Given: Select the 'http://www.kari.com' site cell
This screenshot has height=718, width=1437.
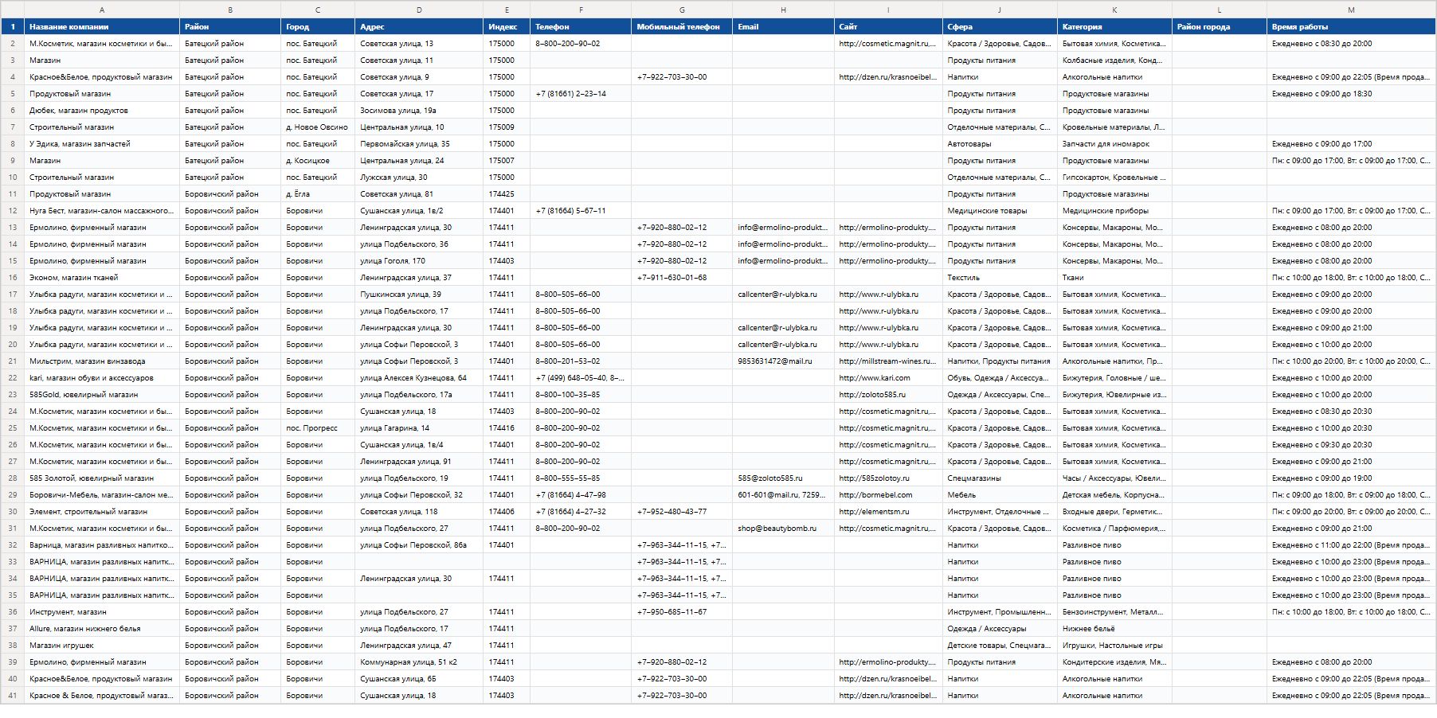Looking at the screenshot, I should (888, 378).
